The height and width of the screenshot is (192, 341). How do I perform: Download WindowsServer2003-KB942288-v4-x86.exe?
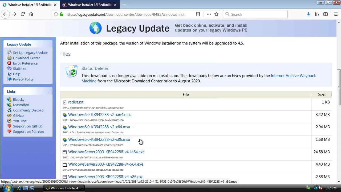[x=106, y=177]
